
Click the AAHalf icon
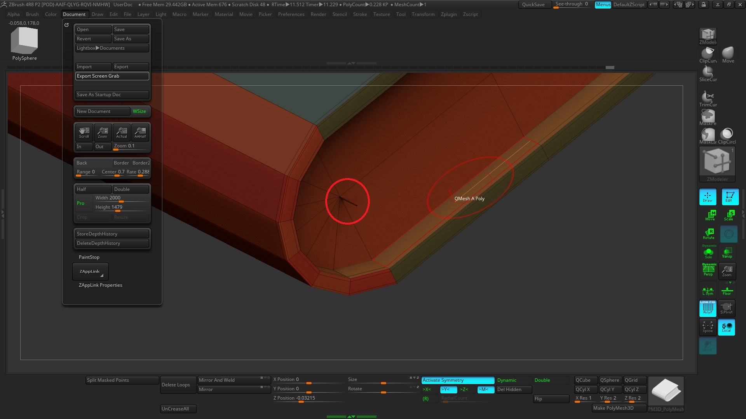[x=140, y=133]
